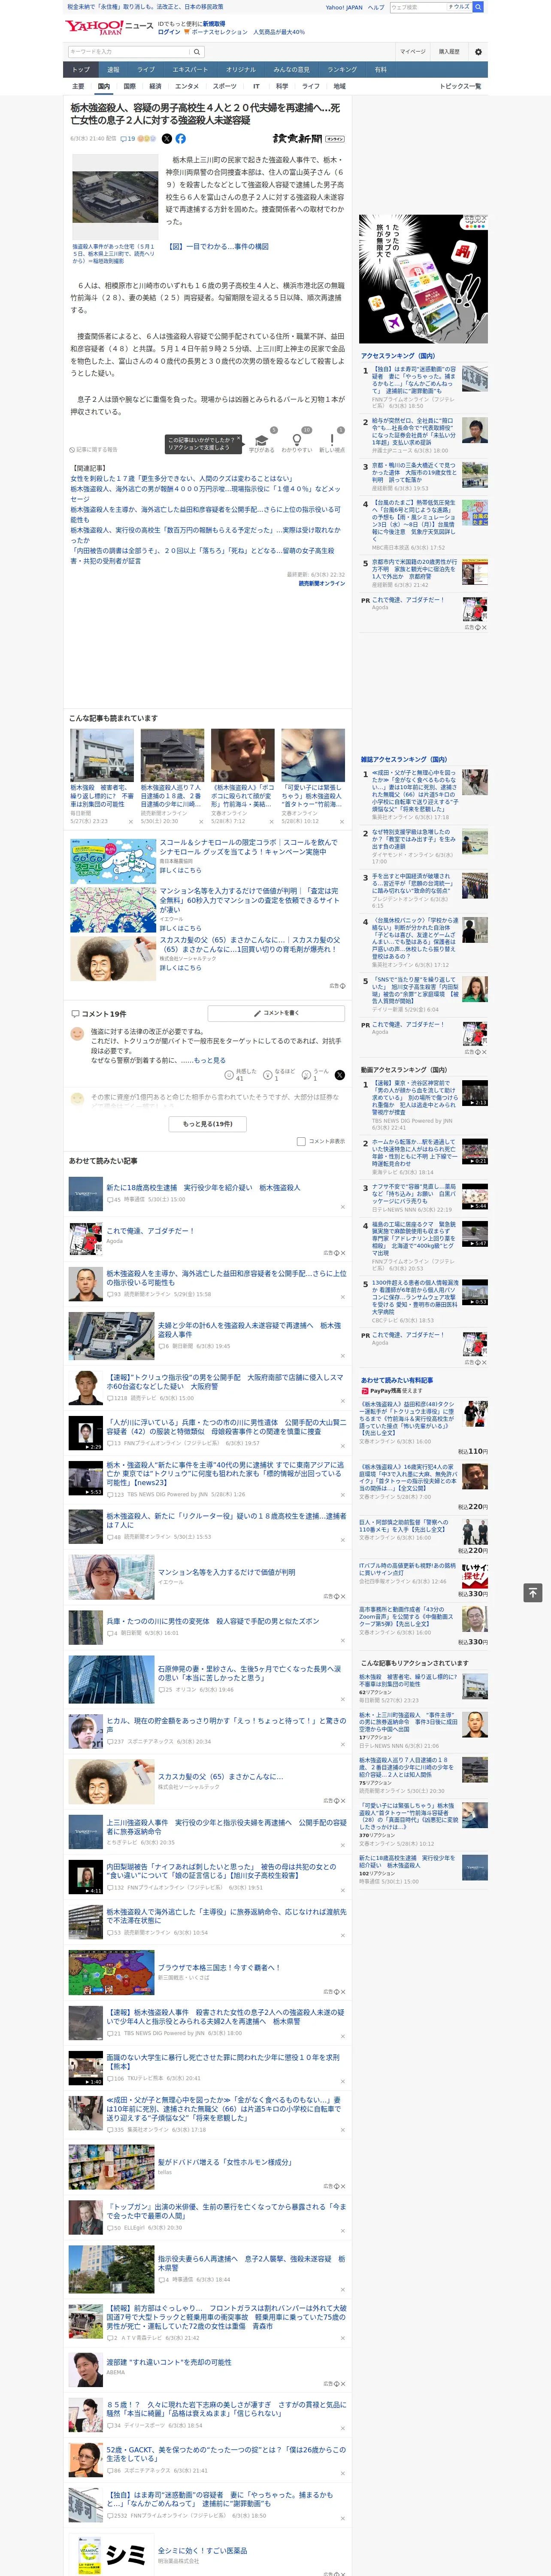Image resolution: width=551 pixels, height=2576 pixels.
Task: Expand comments with もっと見る(19件)
Action: (x=208, y=1124)
